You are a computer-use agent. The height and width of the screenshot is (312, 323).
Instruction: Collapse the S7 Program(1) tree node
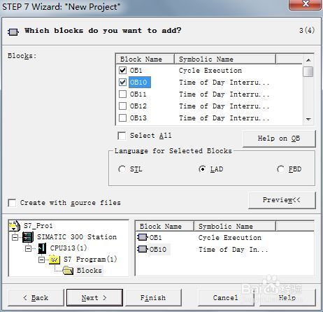tap(41, 260)
